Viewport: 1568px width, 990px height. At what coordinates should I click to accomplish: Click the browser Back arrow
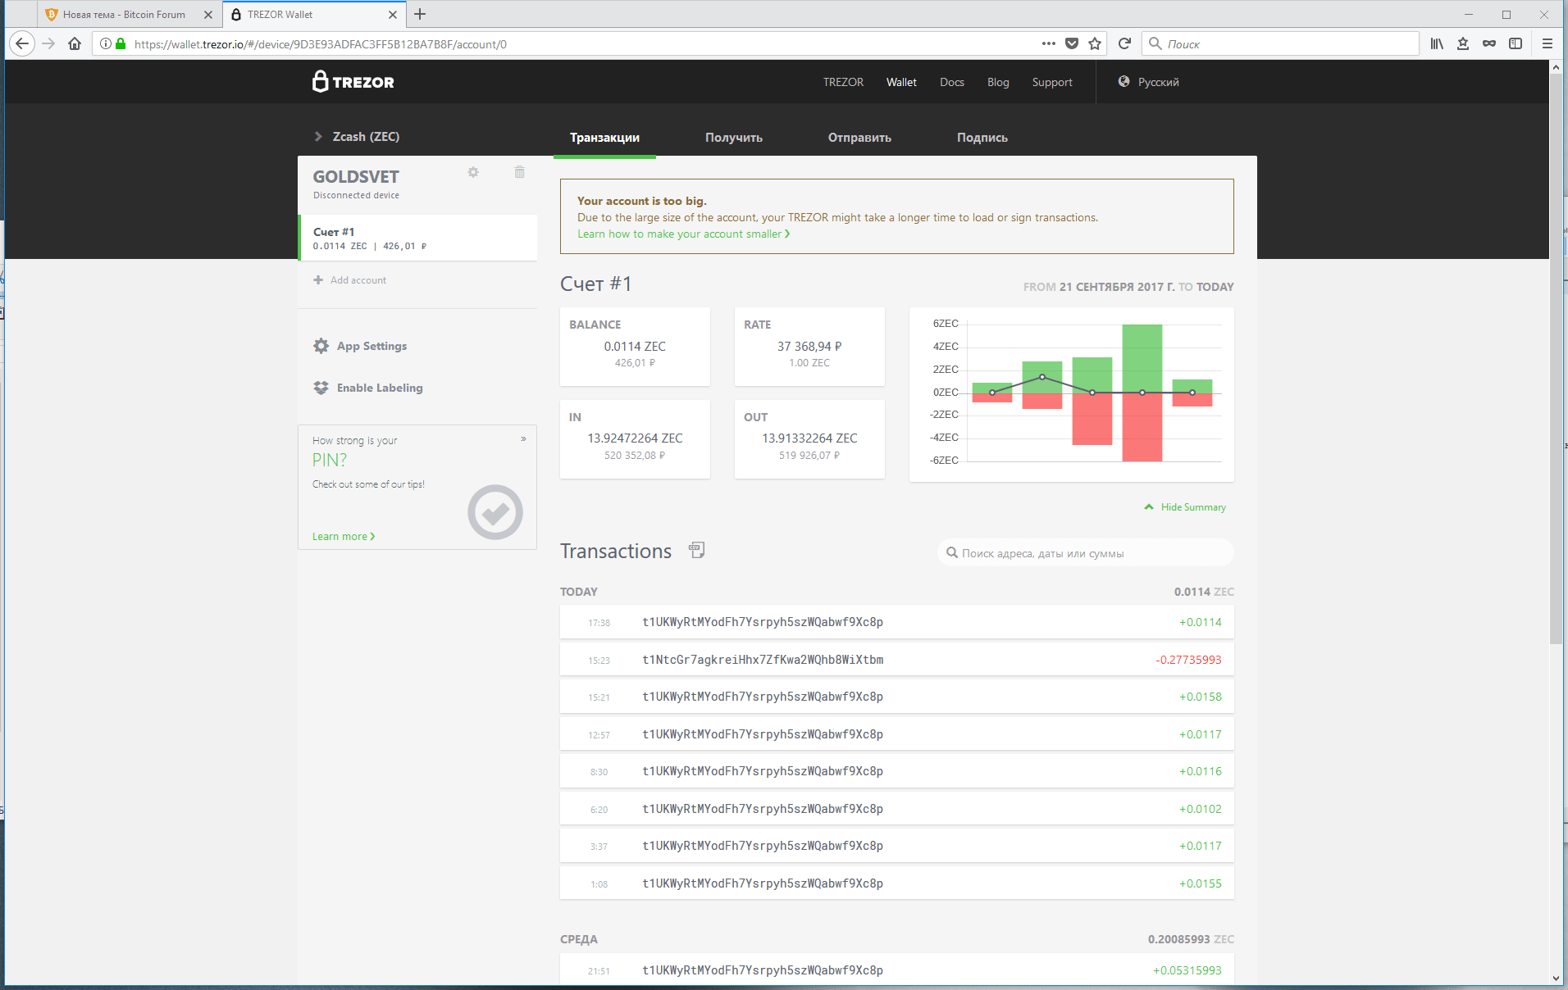pyautogui.click(x=22, y=43)
